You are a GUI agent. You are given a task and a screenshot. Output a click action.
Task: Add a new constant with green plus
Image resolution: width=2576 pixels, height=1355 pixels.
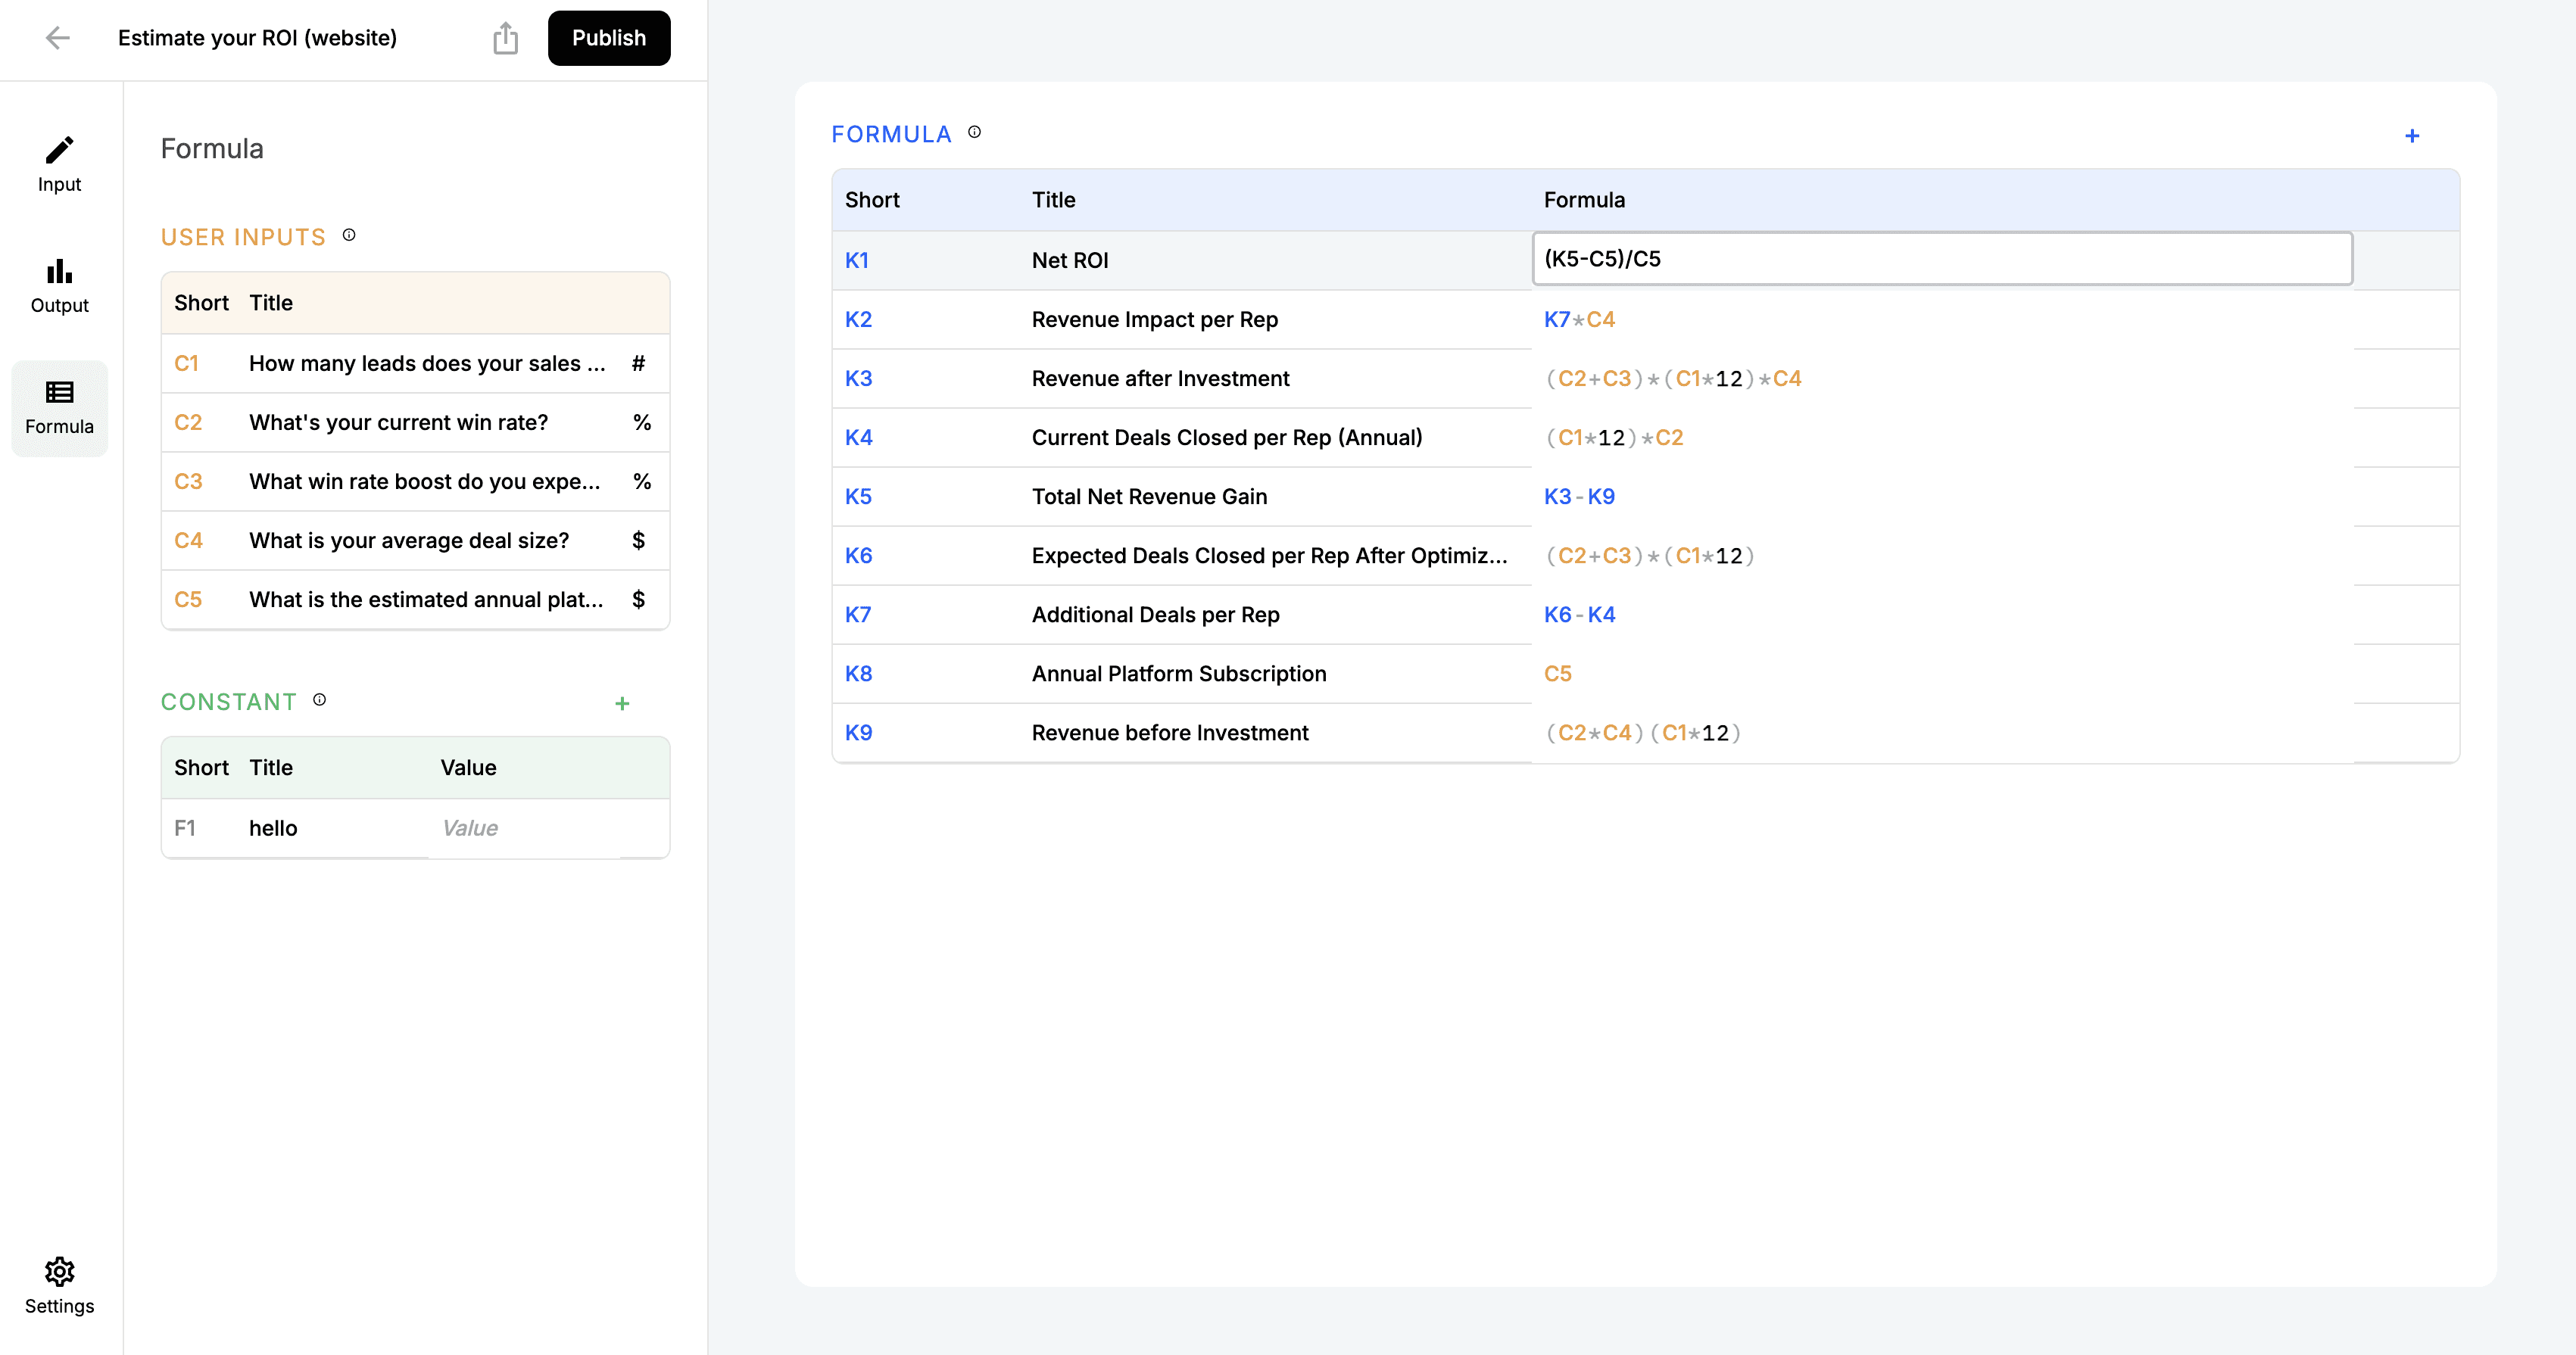click(622, 704)
